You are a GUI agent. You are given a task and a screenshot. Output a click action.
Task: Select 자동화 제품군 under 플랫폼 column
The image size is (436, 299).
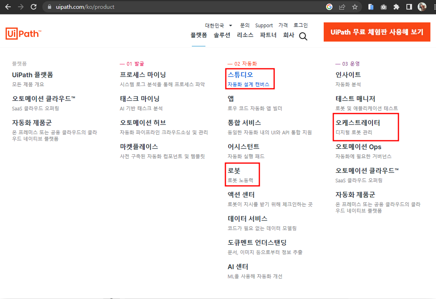[x=32, y=123]
